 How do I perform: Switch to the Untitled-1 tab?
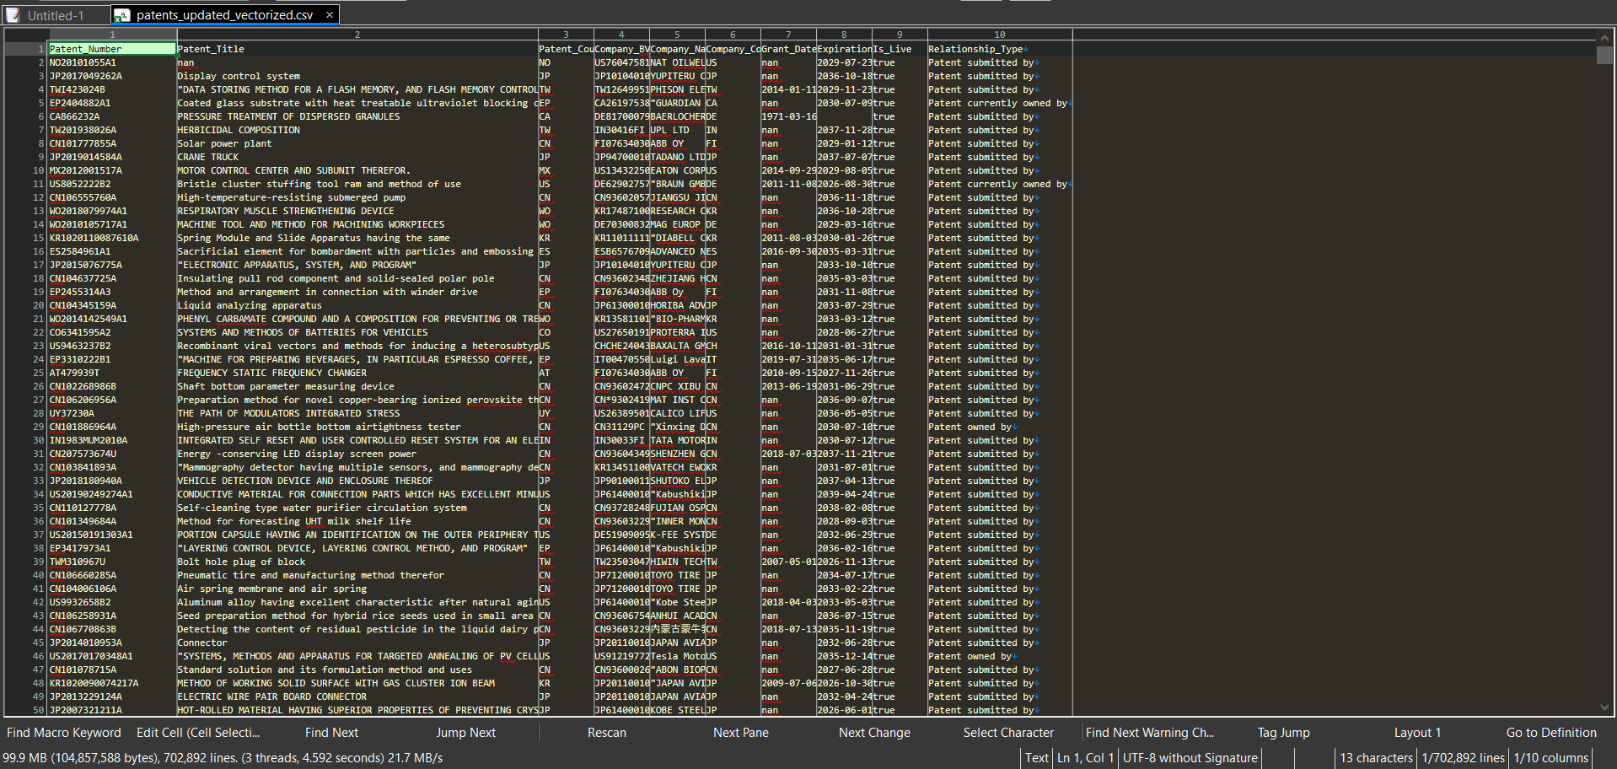56,15
